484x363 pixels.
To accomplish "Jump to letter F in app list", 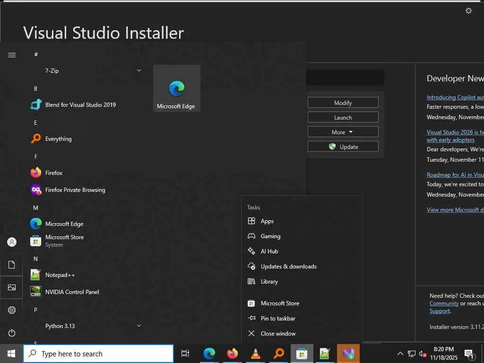I will click(x=35, y=157).
